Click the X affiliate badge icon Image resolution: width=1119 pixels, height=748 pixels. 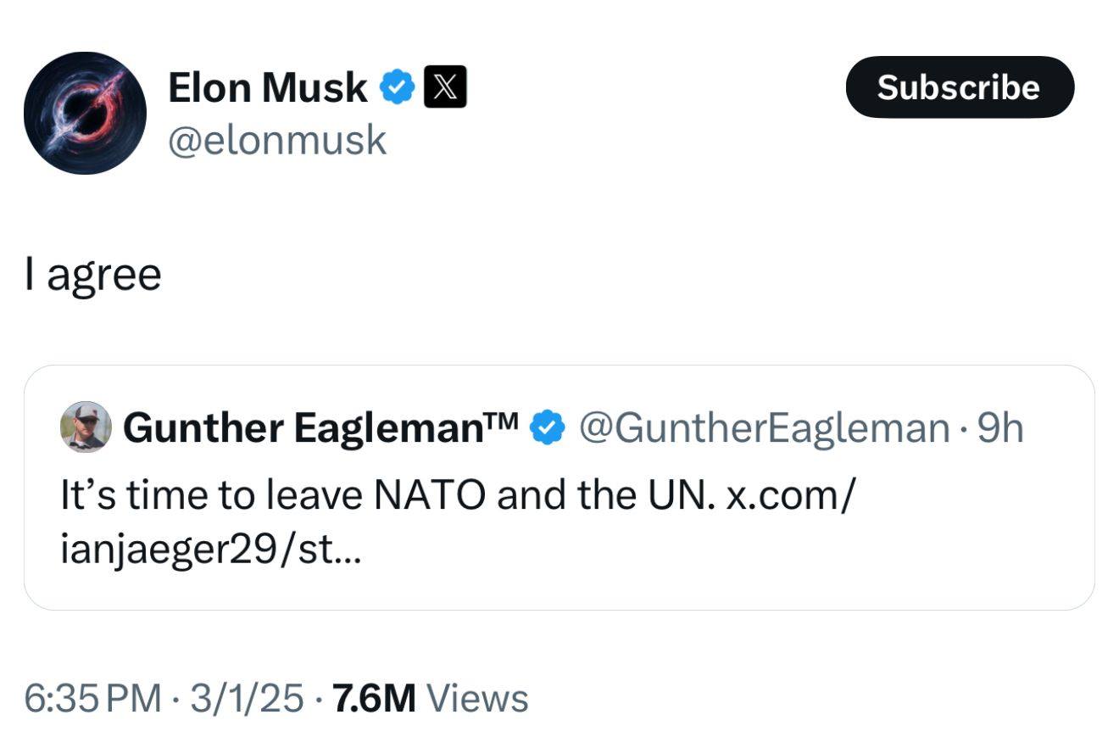(444, 87)
